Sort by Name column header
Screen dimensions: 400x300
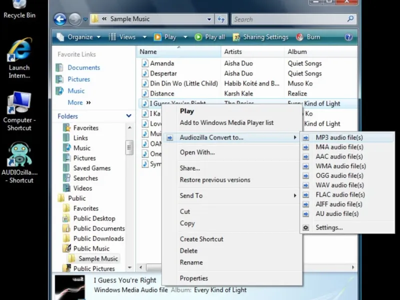[179, 52]
